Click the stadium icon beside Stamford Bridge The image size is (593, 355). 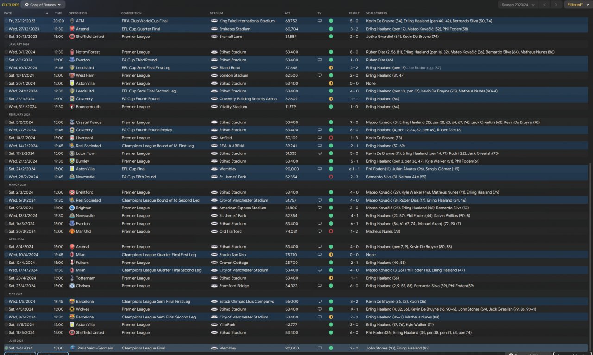pos(214,286)
